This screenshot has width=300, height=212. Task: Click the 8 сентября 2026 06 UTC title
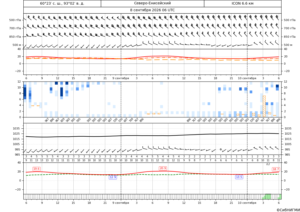[x=152, y=10]
